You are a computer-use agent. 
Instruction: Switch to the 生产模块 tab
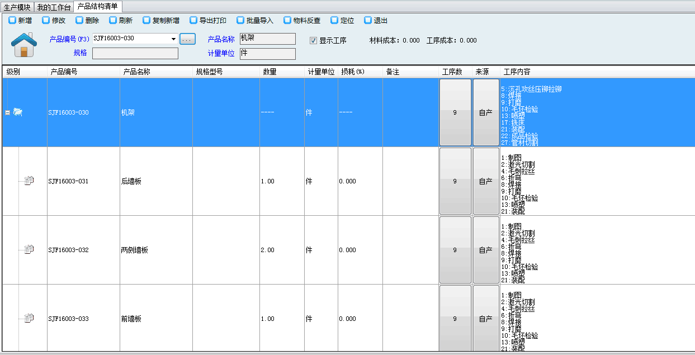point(17,7)
